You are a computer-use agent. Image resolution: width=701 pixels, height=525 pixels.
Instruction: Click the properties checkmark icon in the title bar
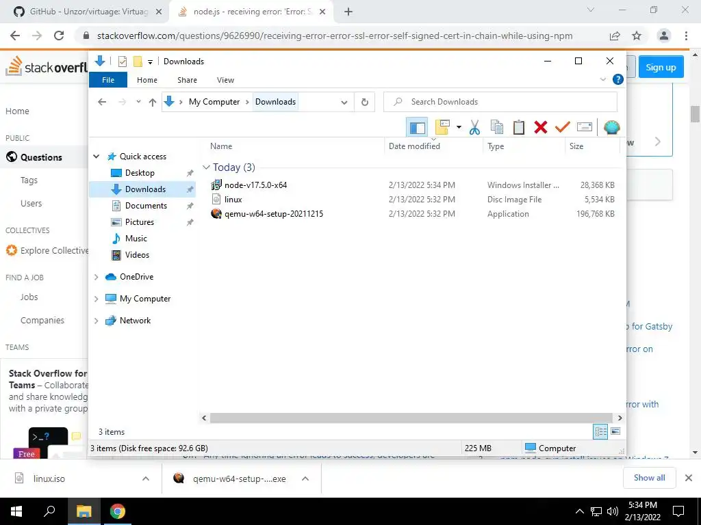[x=122, y=62]
